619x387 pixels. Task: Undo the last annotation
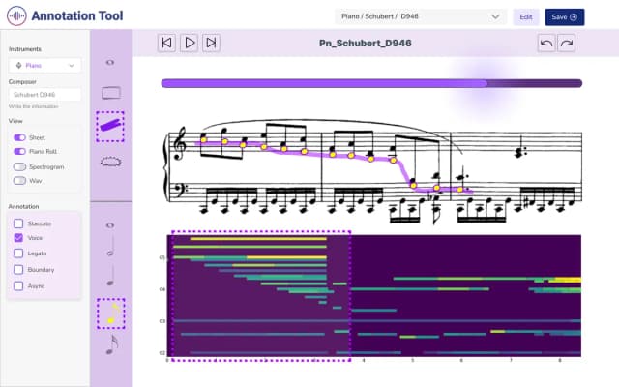pos(546,43)
